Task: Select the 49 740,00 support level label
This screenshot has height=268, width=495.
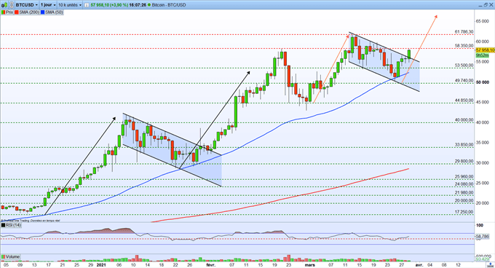Action: [x=464, y=81]
